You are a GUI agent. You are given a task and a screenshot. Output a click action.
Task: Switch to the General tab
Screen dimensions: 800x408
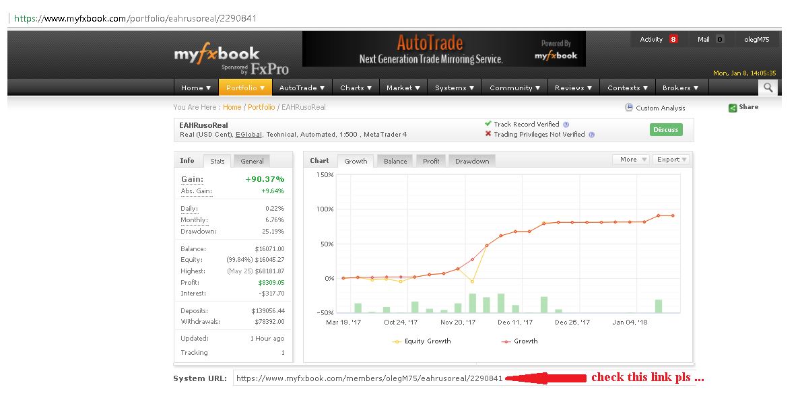tap(252, 161)
